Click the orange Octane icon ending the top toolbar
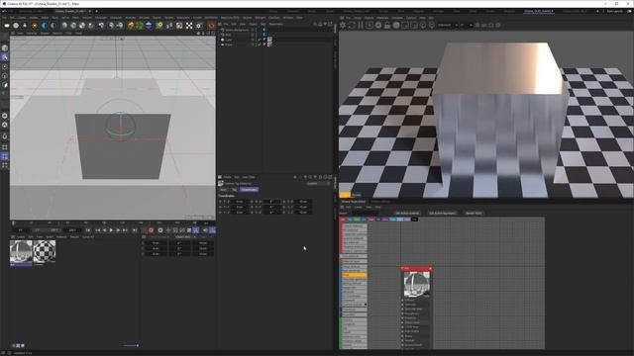This screenshot has height=356, width=634. (211, 26)
